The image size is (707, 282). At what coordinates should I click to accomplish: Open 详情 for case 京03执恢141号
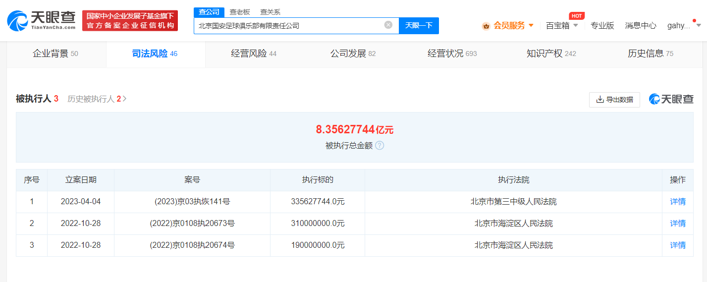(677, 202)
